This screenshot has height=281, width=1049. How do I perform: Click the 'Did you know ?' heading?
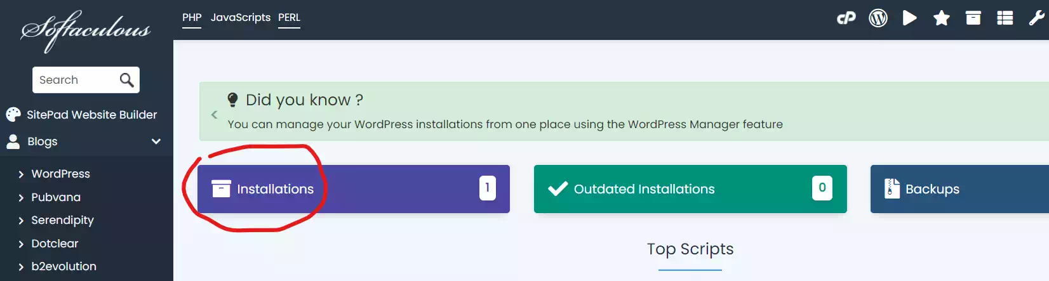[305, 100]
